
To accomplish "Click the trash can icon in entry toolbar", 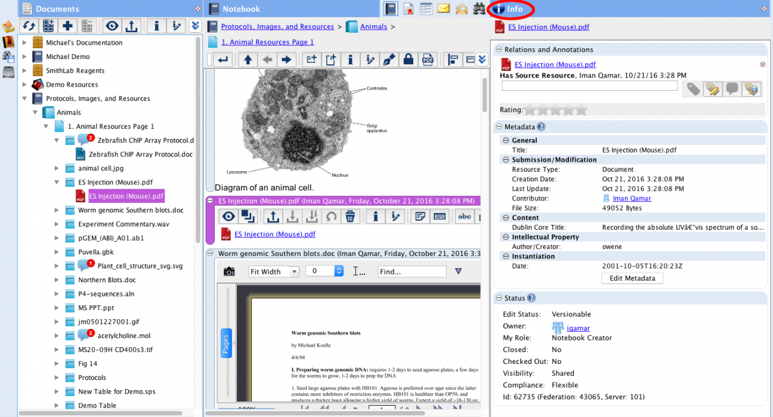I will point(350,217).
